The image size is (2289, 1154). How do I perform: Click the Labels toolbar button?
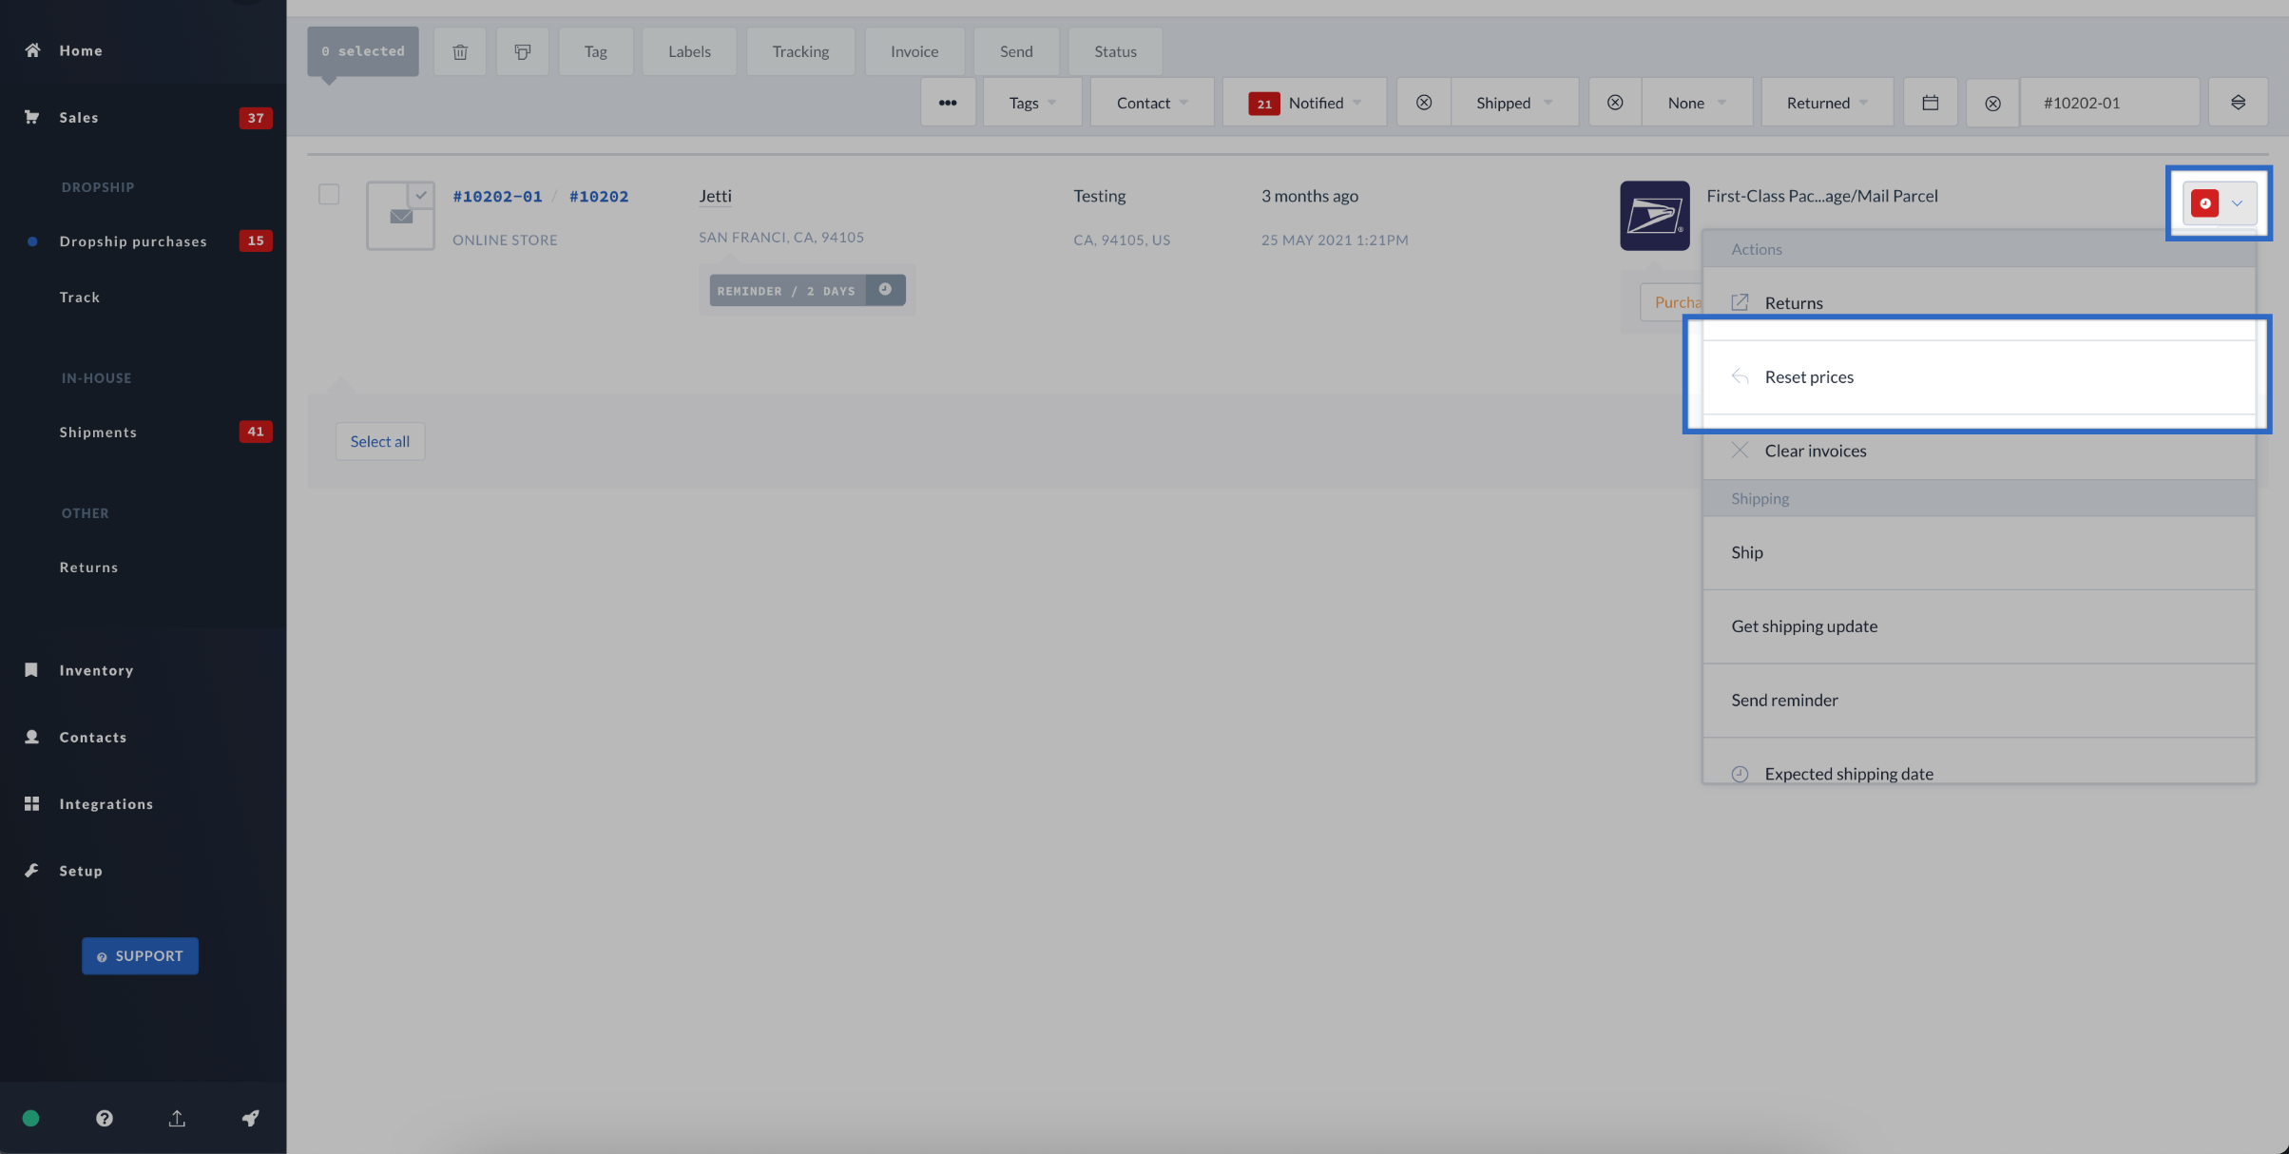pyautogui.click(x=689, y=51)
